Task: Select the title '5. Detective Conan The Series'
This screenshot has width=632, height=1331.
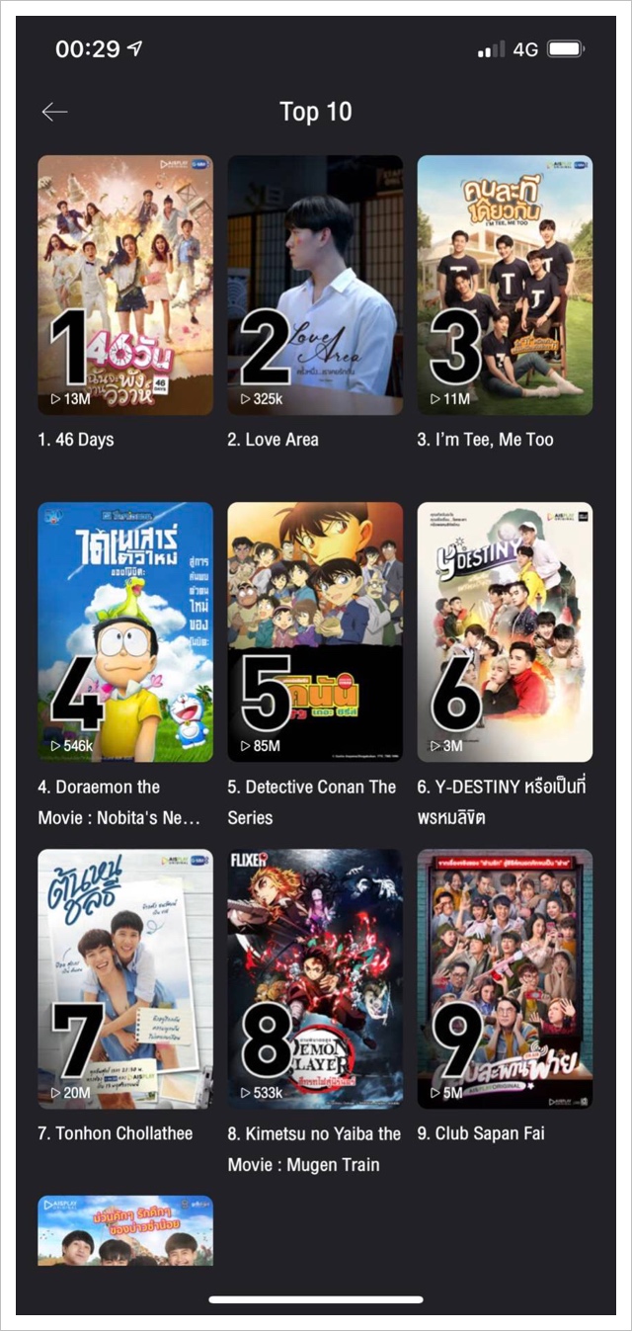Action: (312, 802)
